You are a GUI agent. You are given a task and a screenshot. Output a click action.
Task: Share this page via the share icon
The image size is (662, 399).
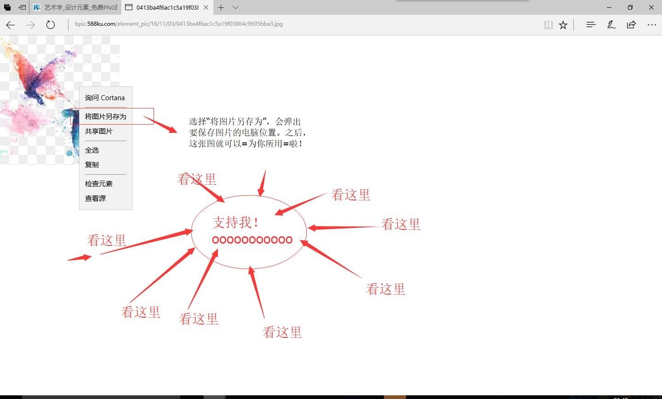[x=631, y=25]
